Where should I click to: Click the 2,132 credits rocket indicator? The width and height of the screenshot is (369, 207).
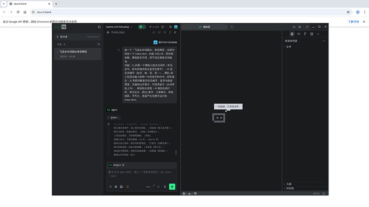pos(154,27)
